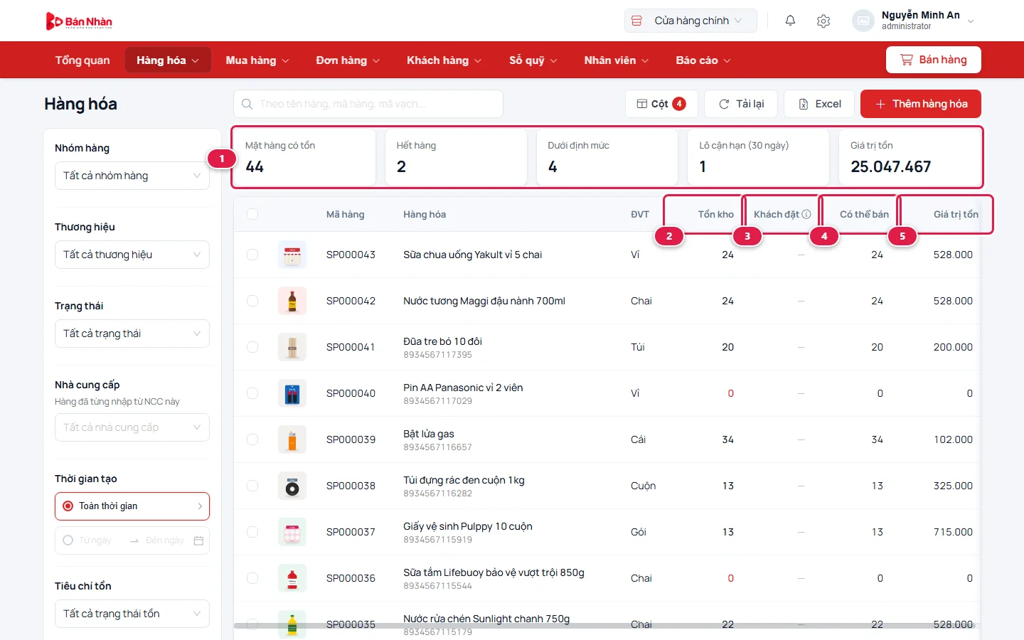The height and width of the screenshot is (640, 1024).
Task: Expand the Tất cả trạng thái dropdown
Action: [x=132, y=334]
